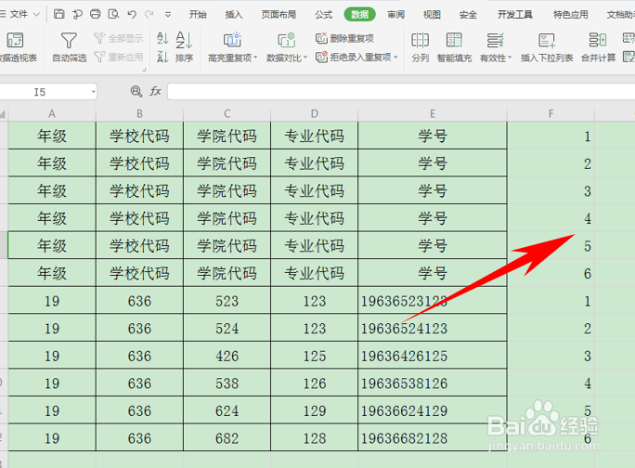Click 重新应用 filter button
635x468 pixels.
point(118,58)
